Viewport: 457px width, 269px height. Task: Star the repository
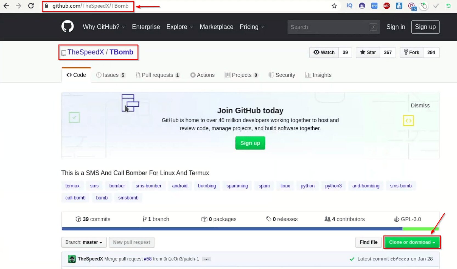coord(368,52)
